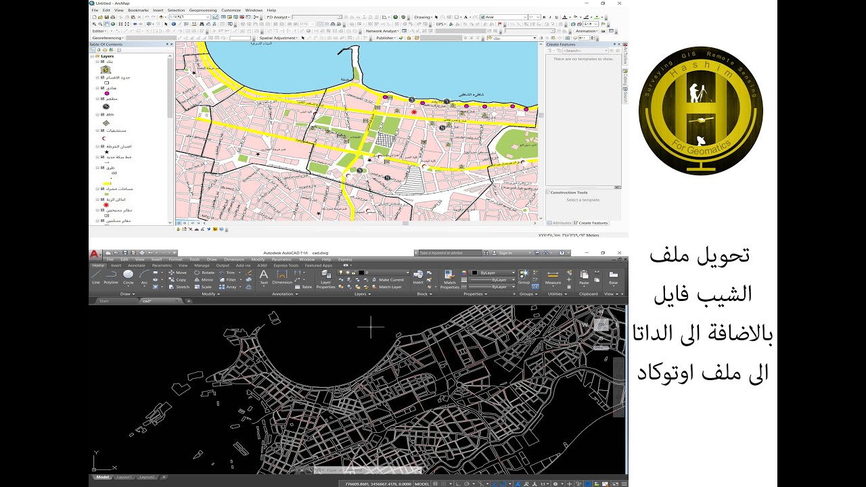The width and height of the screenshot is (866, 487).
Task: Open the ArcMap Editor dropdown
Action: tap(99, 31)
